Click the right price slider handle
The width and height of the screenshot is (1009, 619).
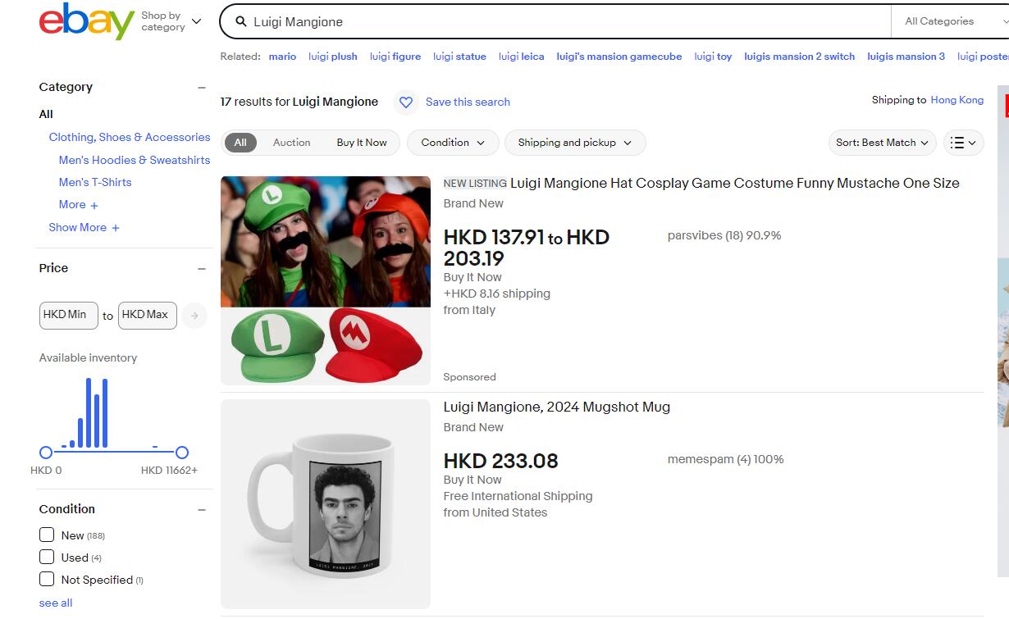click(x=182, y=453)
